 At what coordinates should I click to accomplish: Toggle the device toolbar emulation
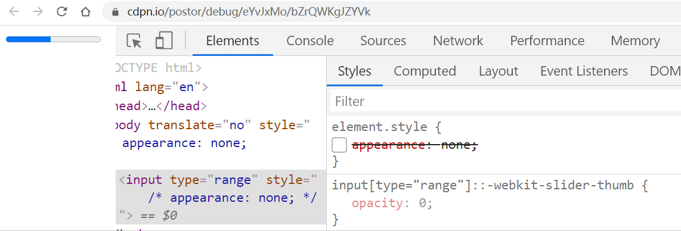164,40
